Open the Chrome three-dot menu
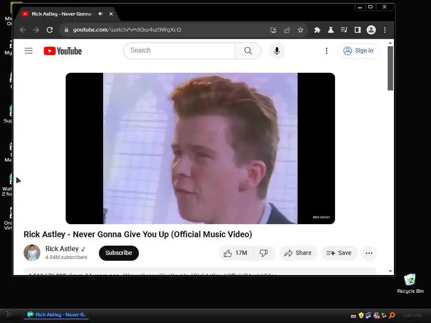The image size is (431, 323). pyautogui.click(x=385, y=30)
